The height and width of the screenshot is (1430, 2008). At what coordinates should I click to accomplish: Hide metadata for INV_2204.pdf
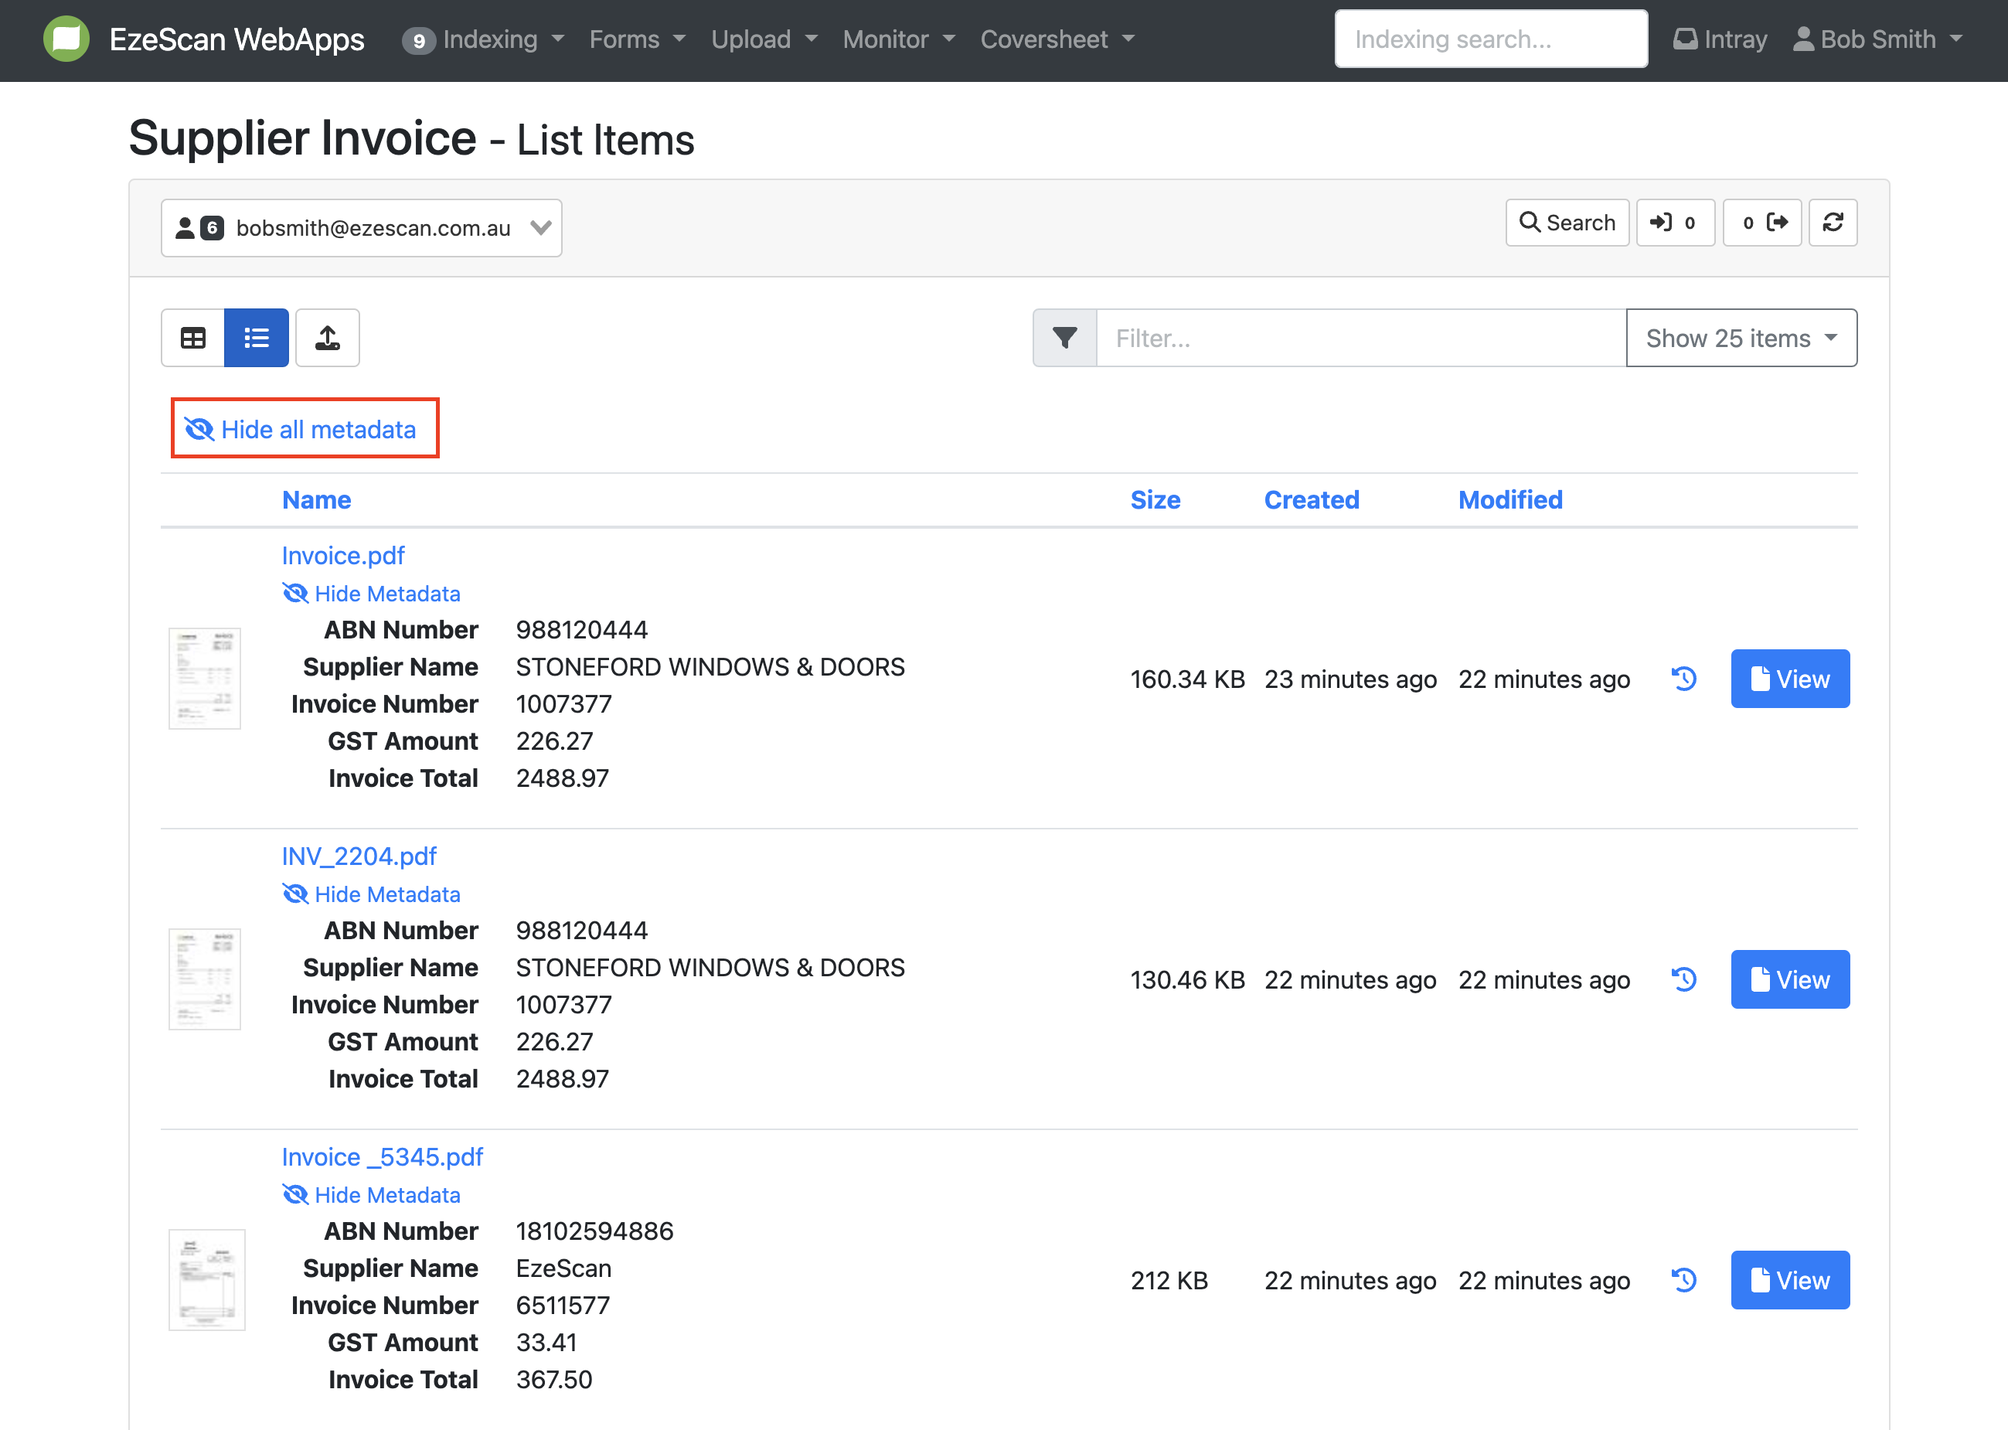pos(372,894)
